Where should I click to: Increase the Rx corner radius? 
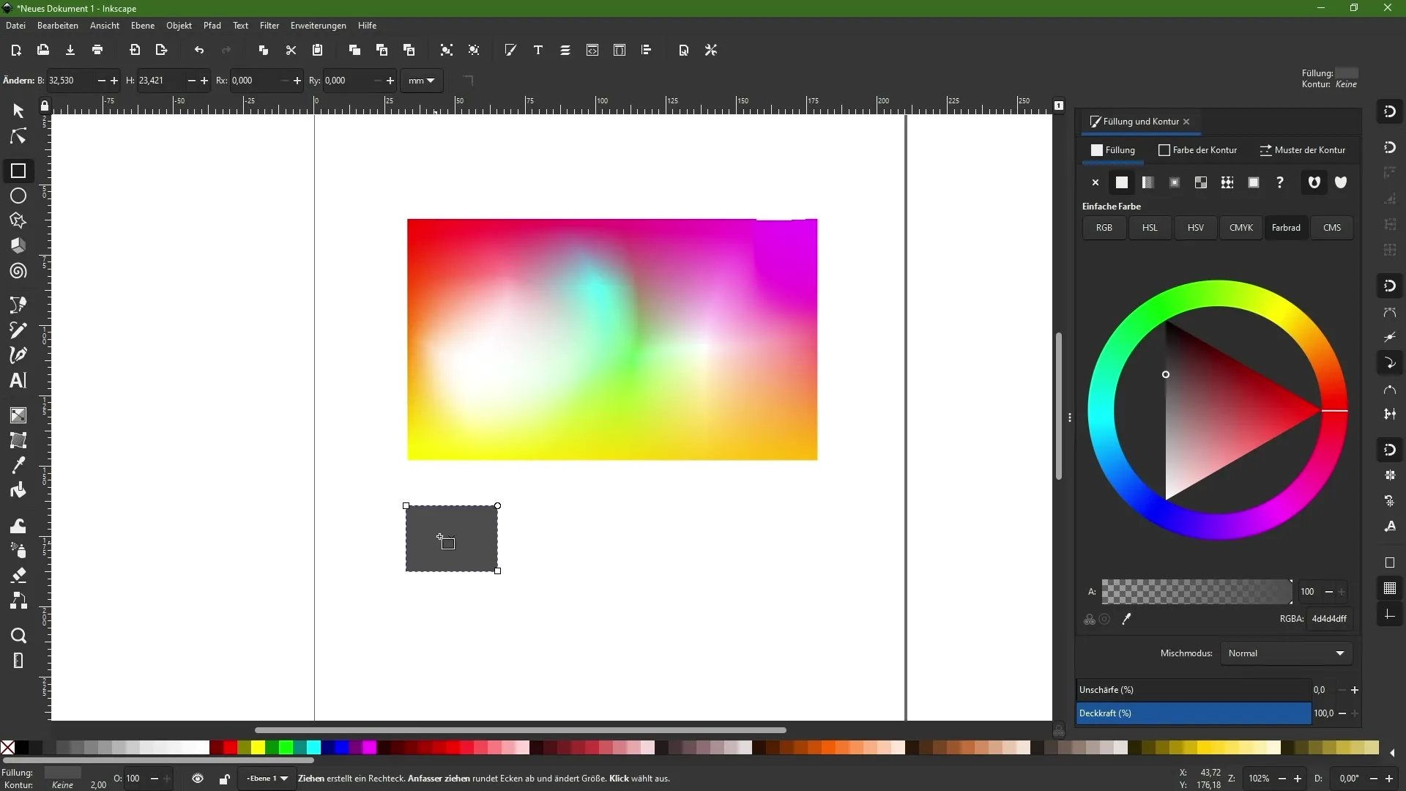[x=297, y=81]
